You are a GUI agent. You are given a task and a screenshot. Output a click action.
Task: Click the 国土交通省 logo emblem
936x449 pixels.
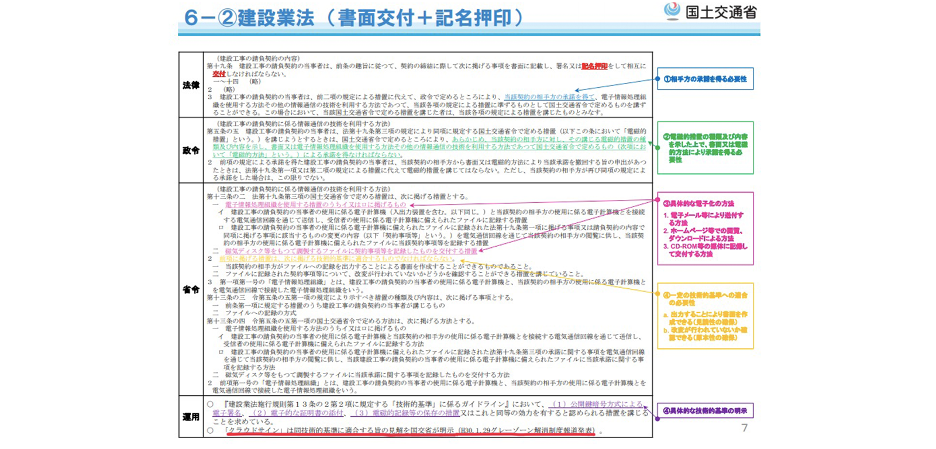[672, 11]
